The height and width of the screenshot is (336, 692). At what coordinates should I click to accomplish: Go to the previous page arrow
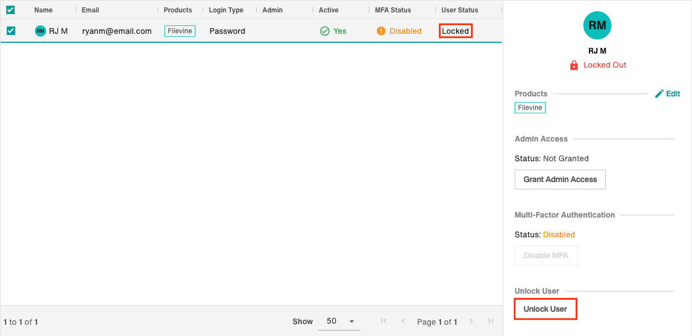tap(403, 321)
